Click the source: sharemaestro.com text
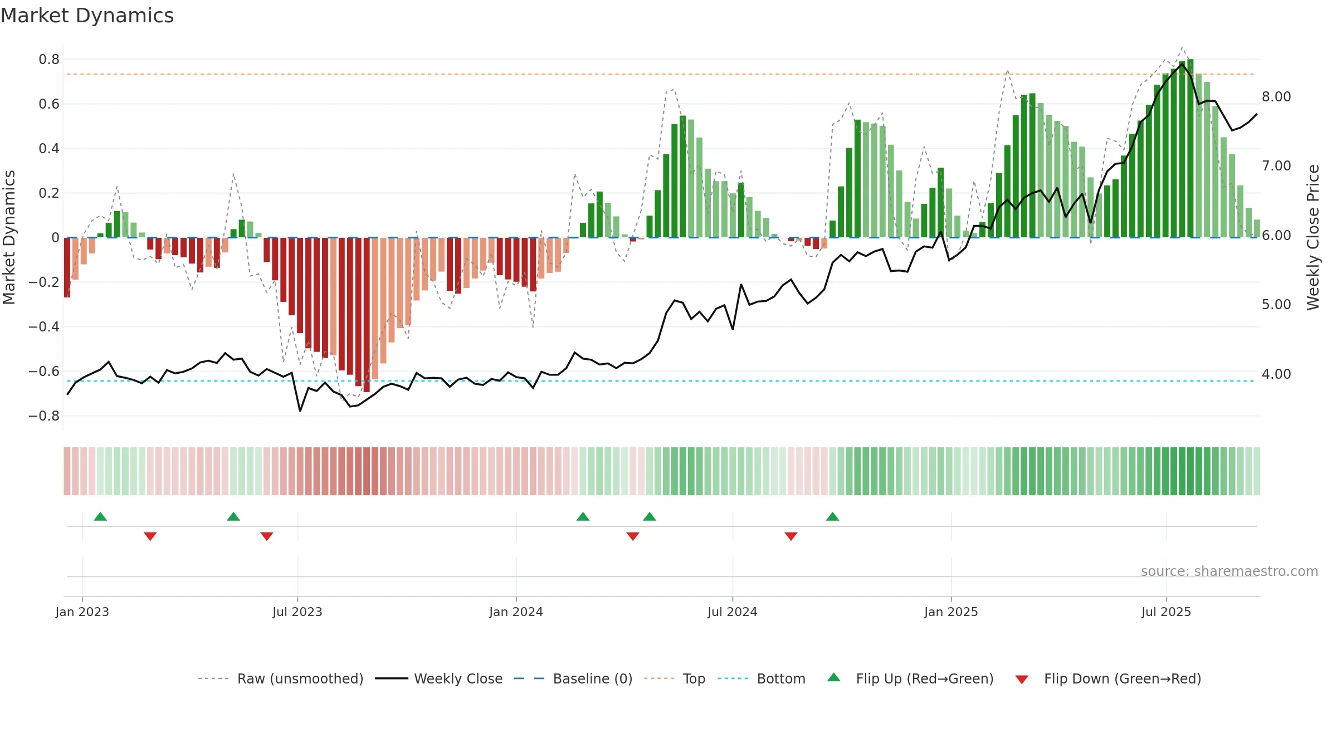Image resolution: width=1337 pixels, height=752 pixels. [1229, 571]
